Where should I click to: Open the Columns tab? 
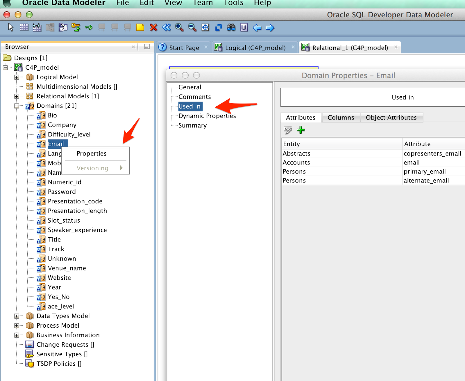pyautogui.click(x=341, y=118)
